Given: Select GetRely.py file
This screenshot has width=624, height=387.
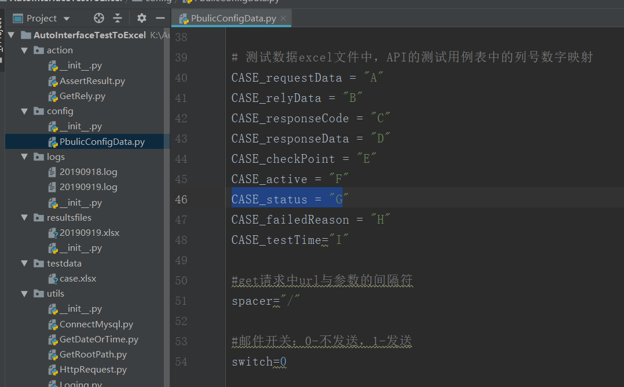Looking at the screenshot, I should 82,96.
